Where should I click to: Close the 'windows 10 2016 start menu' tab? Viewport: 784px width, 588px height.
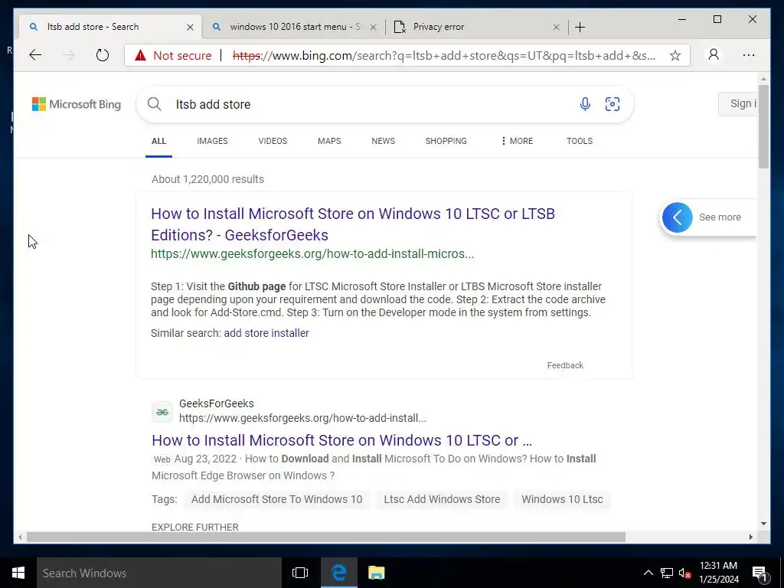coord(373,27)
